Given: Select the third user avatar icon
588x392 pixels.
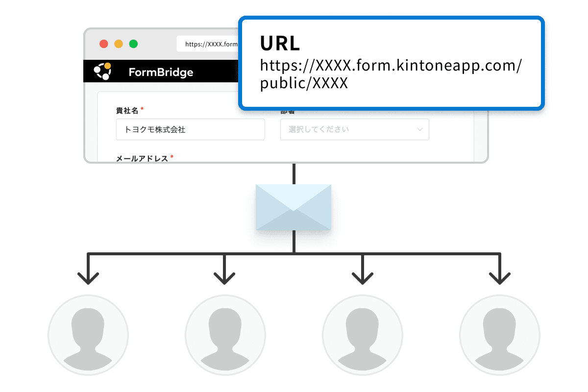Looking at the screenshot, I should click(x=363, y=335).
